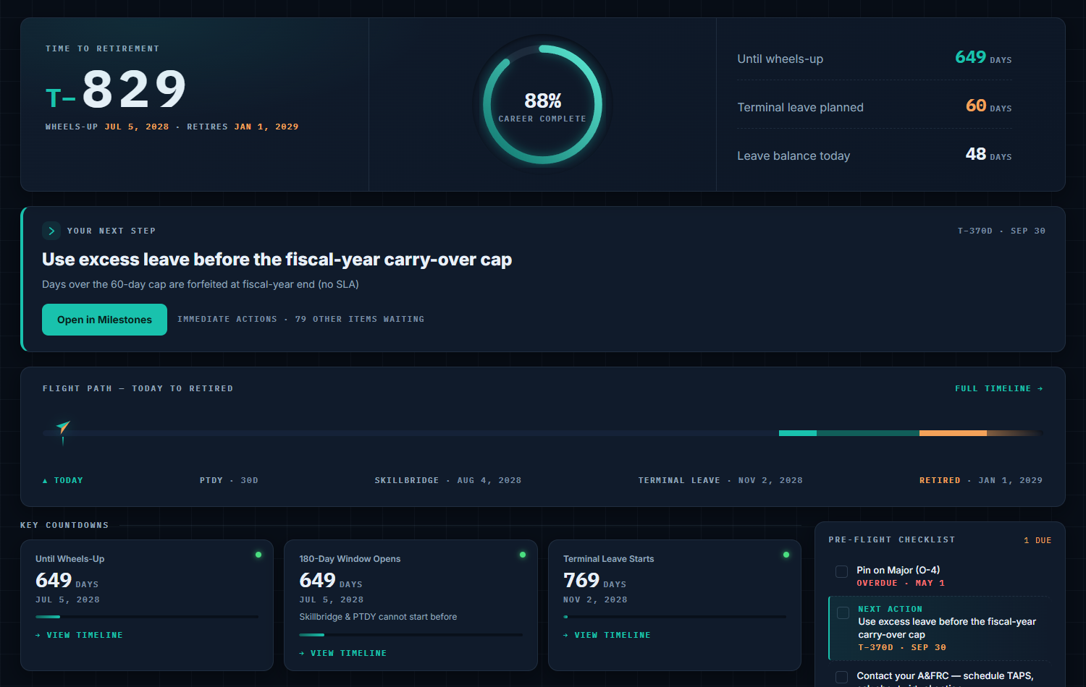This screenshot has height=687, width=1086.
Task: Click the orange terminal leave segment on flight path
Action: [x=953, y=433]
